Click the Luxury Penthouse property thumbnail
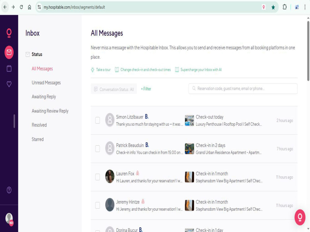 [189, 120]
